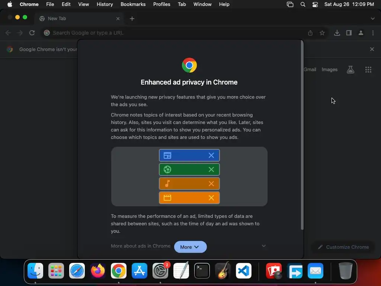Click the dialog's vertical scrollbar
The width and height of the screenshot is (381, 286).
[302, 135]
